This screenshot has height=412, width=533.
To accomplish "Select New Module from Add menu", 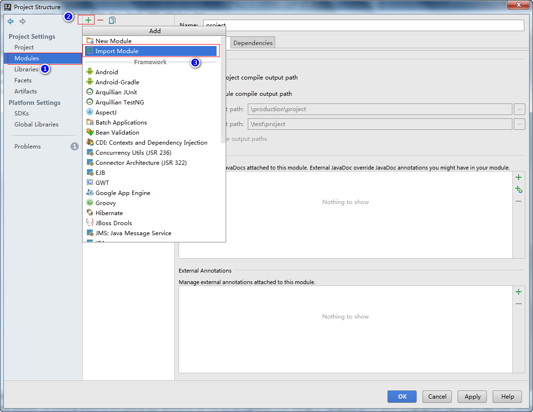I will click(x=152, y=41).
